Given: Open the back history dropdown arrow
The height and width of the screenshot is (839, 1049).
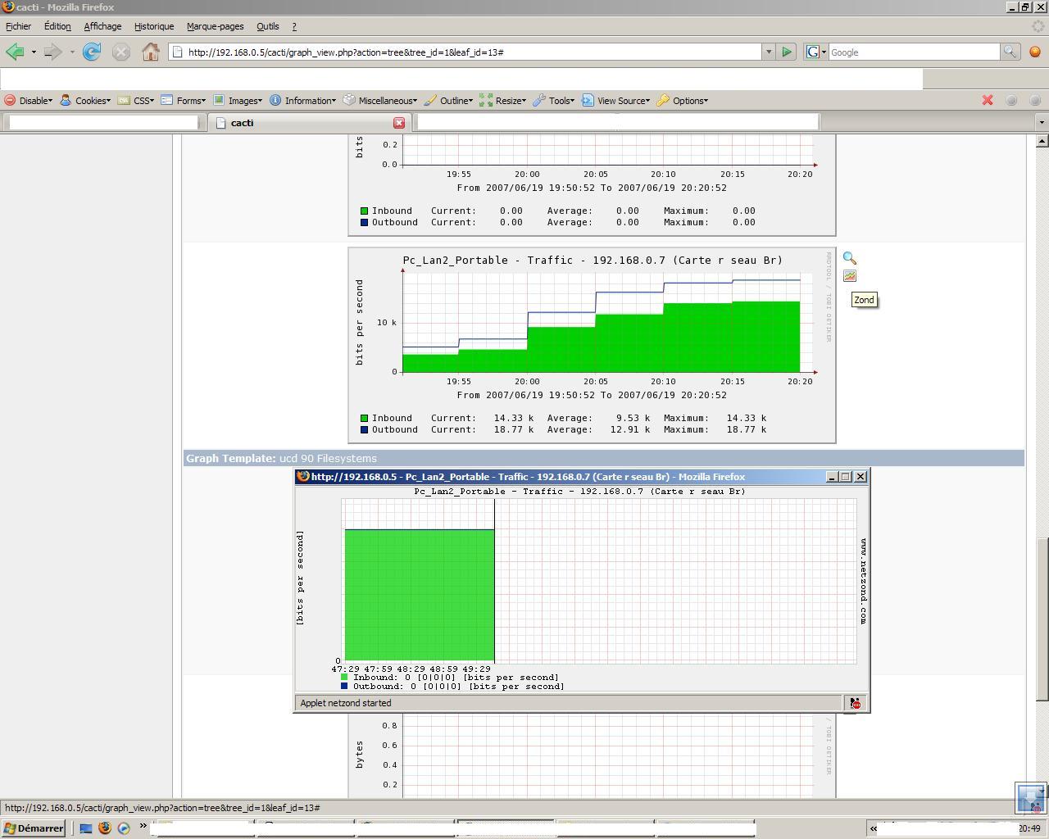Looking at the screenshot, I should [34, 52].
